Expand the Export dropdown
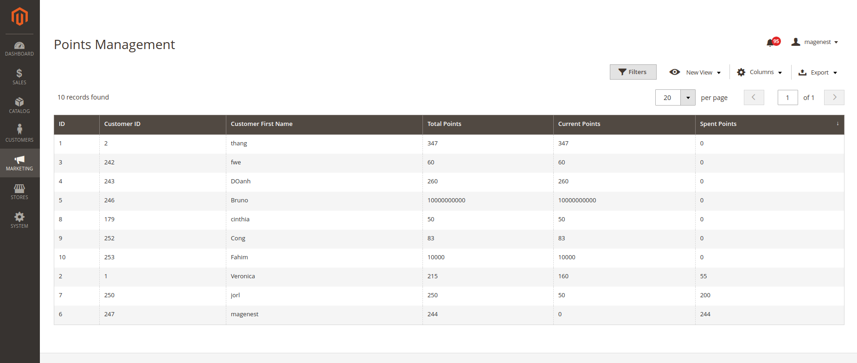 click(x=818, y=73)
